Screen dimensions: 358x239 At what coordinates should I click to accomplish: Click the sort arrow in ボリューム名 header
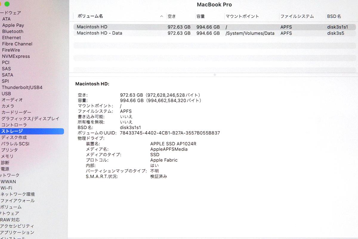click(162, 16)
